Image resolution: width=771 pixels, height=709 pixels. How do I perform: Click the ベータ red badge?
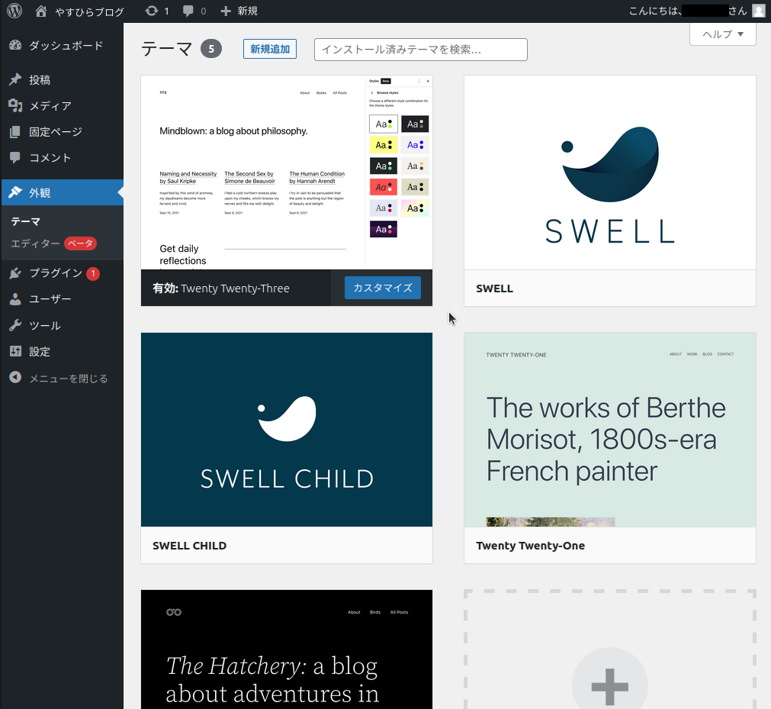click(80, 243)
